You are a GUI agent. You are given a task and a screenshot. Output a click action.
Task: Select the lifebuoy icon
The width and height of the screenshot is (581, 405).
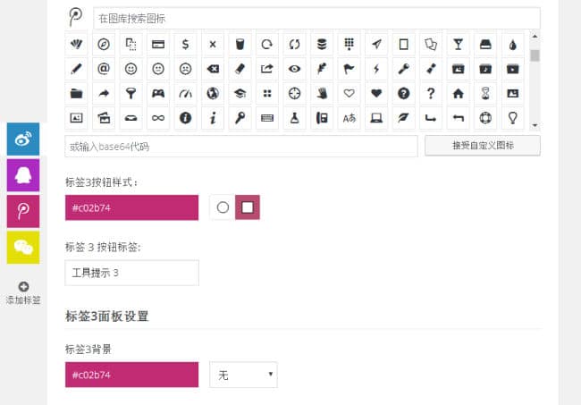click(x=485, y=118)
